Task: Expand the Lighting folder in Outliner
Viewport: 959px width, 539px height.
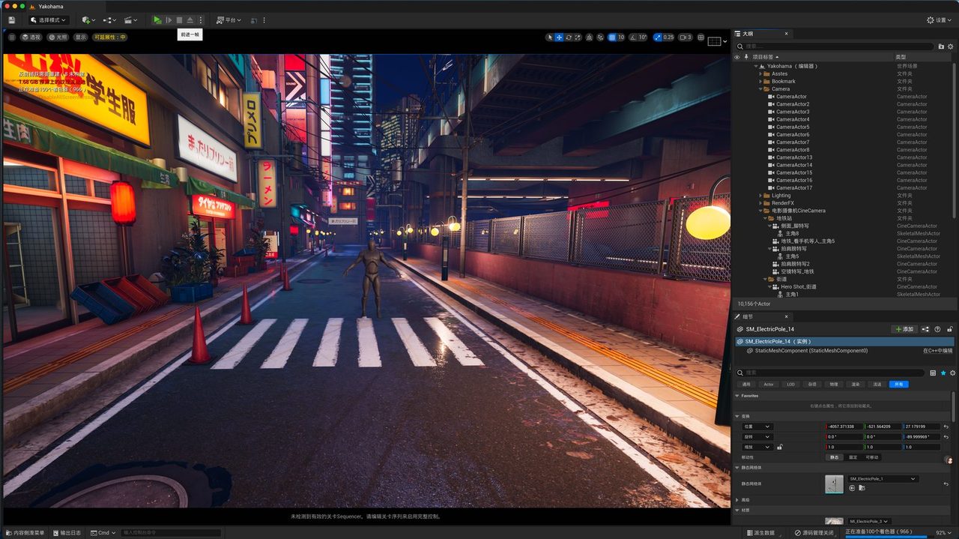Action: coord(760,195)
